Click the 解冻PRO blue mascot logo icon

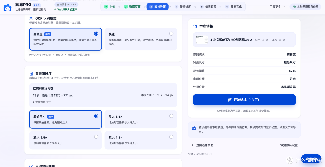(7, 7)
